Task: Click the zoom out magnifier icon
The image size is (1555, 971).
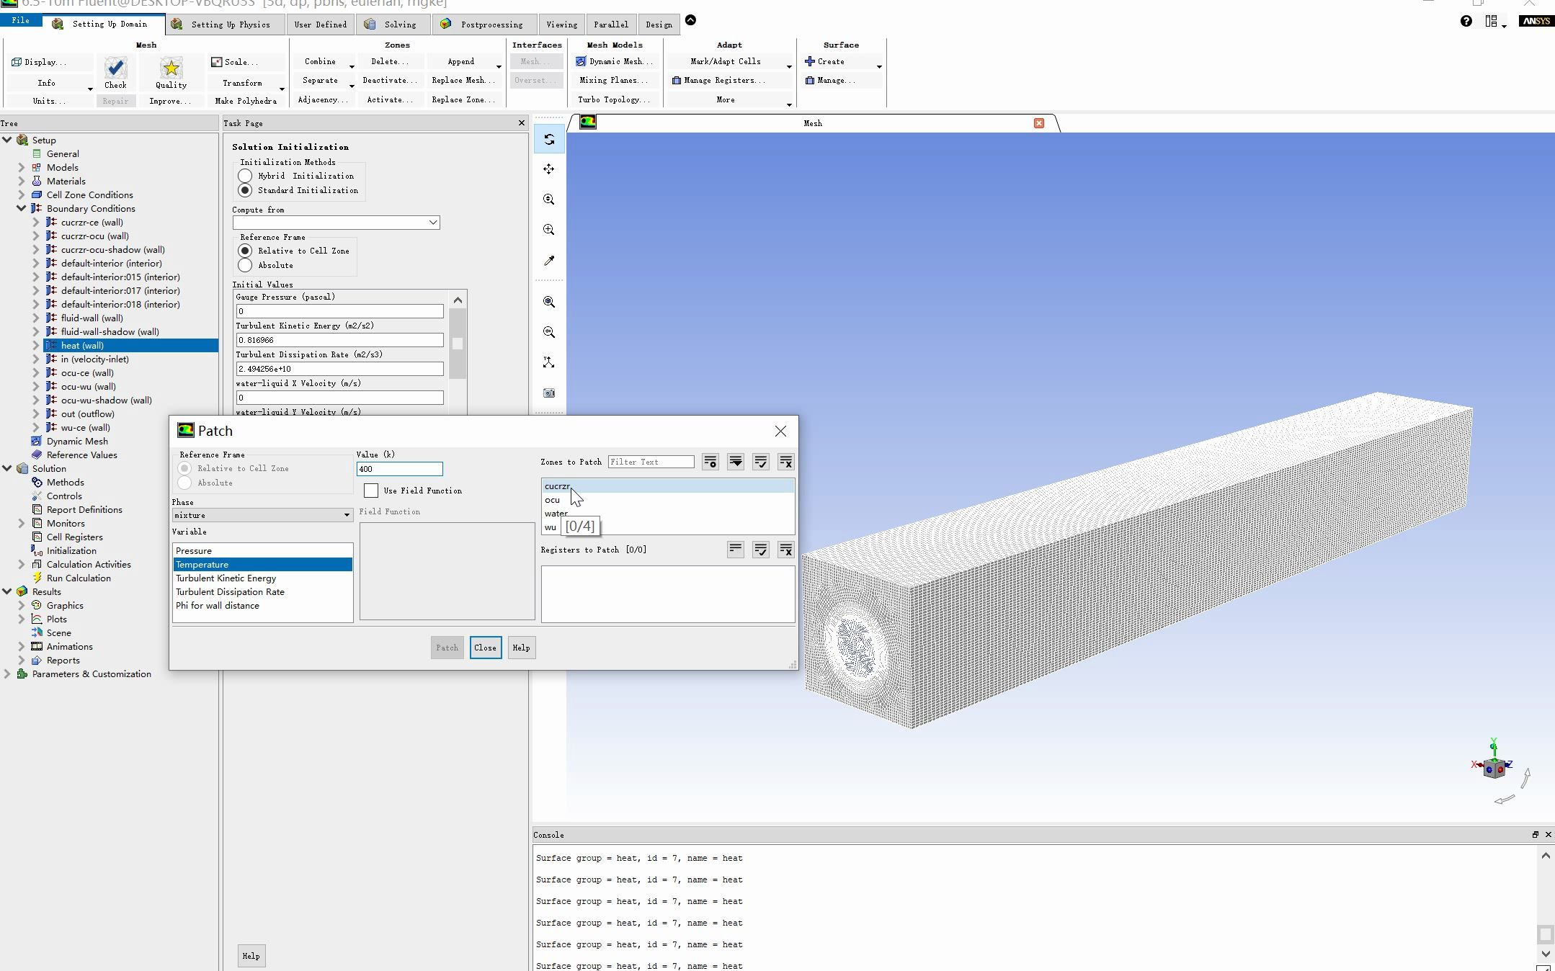Action: [549, 332]
